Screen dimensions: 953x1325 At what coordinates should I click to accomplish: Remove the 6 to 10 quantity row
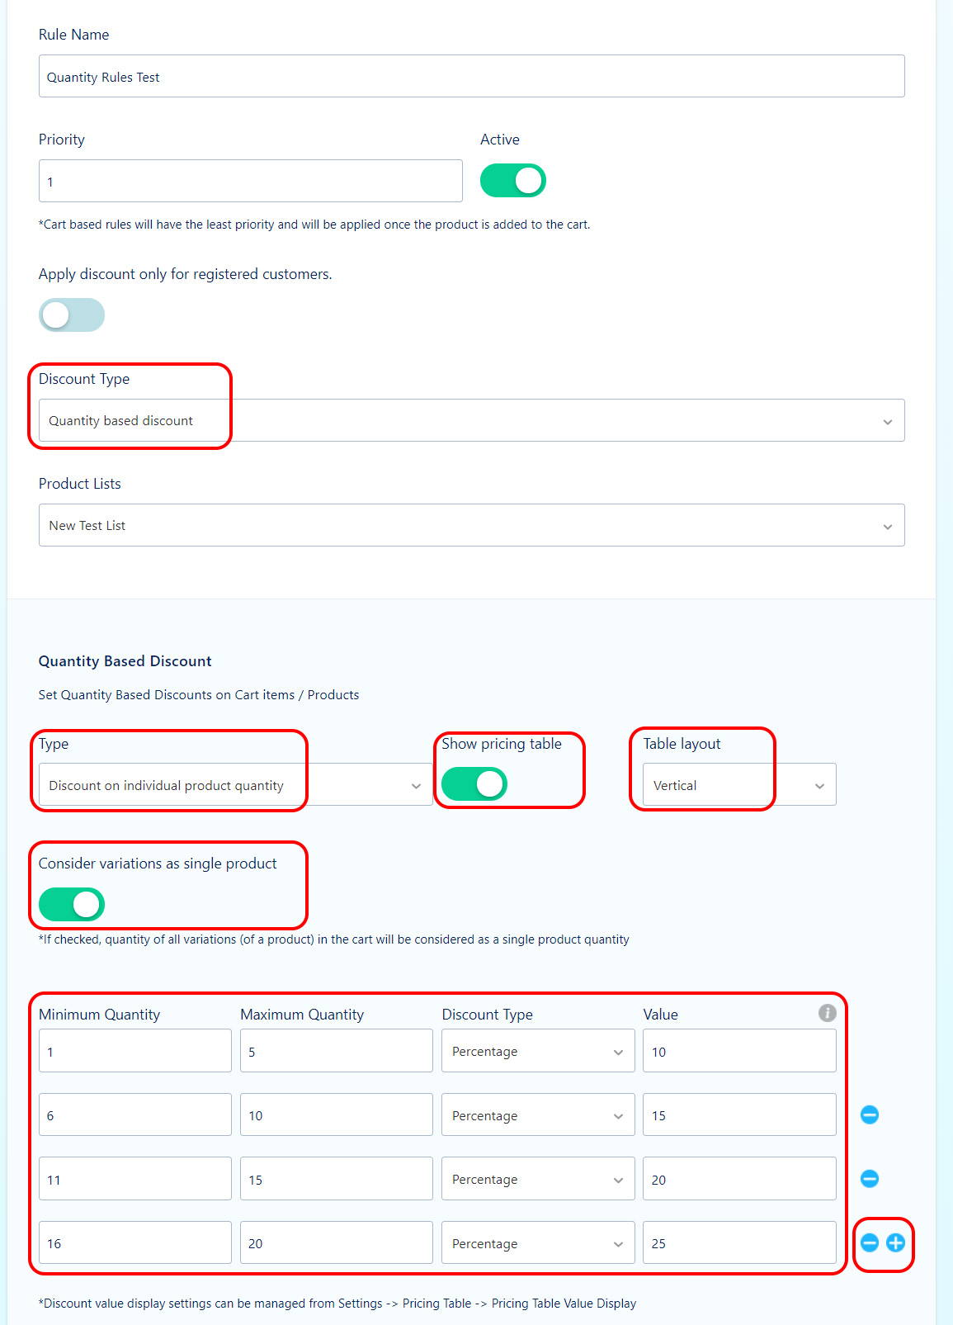[869, 1115]
